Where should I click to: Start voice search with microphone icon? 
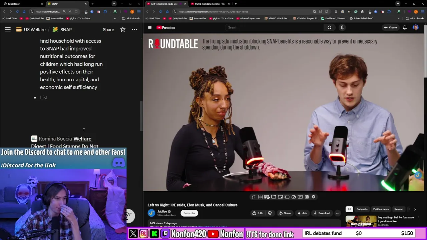[x=342, y=27]
